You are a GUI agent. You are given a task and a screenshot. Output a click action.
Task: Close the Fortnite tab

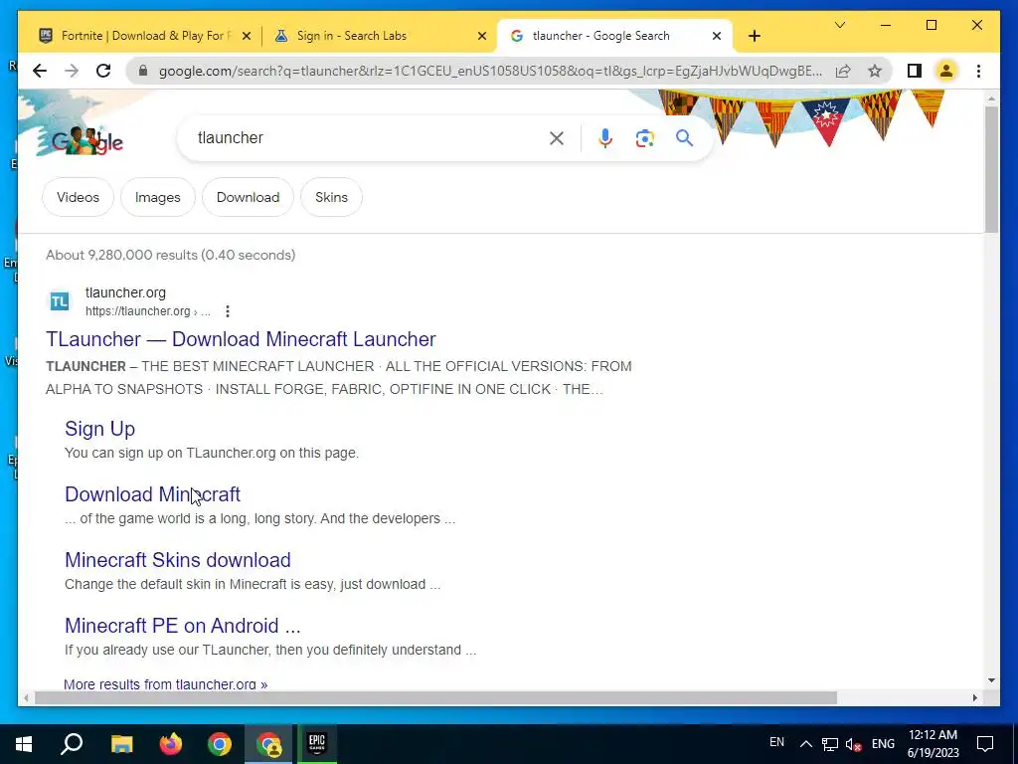(x=247, y=36)
